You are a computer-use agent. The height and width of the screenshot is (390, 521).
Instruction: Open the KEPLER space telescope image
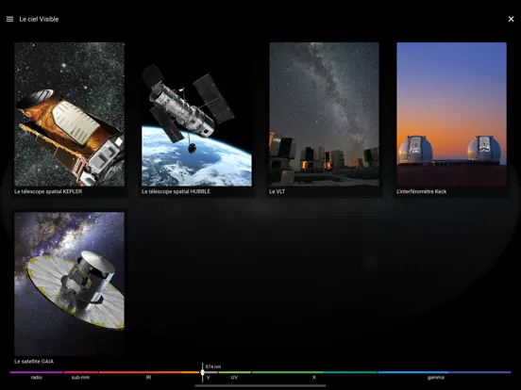click(70, 114)
